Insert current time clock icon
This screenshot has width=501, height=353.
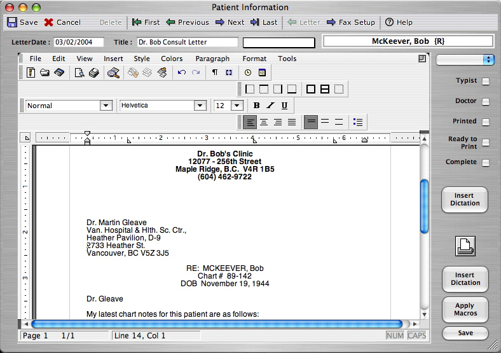(247, 73)
